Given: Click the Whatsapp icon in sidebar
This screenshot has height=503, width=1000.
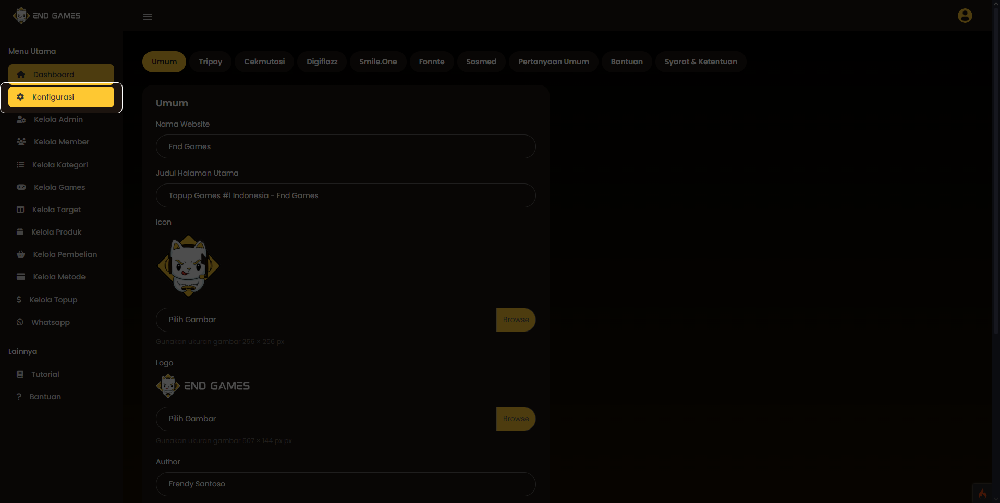Looking at the screenshot, I should [20, 322].
